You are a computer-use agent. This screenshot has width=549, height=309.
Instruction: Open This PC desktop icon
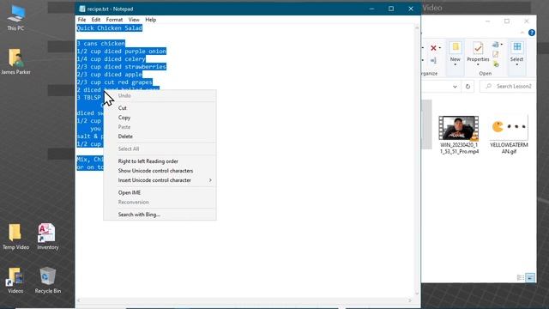pos(15,18)
